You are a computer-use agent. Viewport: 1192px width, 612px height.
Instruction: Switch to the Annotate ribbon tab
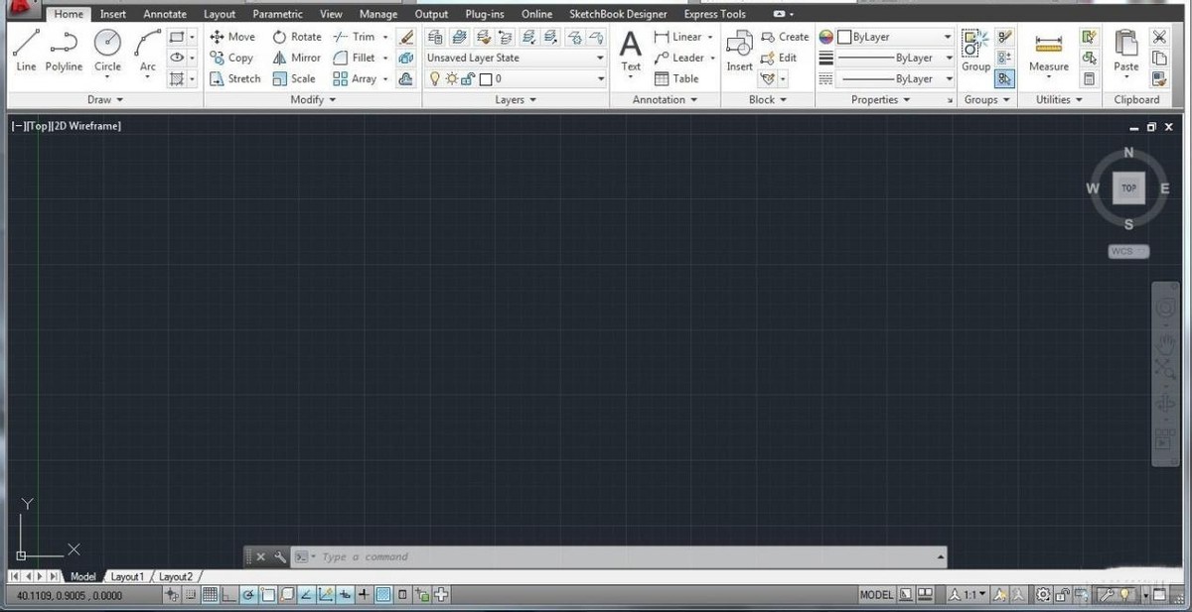click(165, 14)
